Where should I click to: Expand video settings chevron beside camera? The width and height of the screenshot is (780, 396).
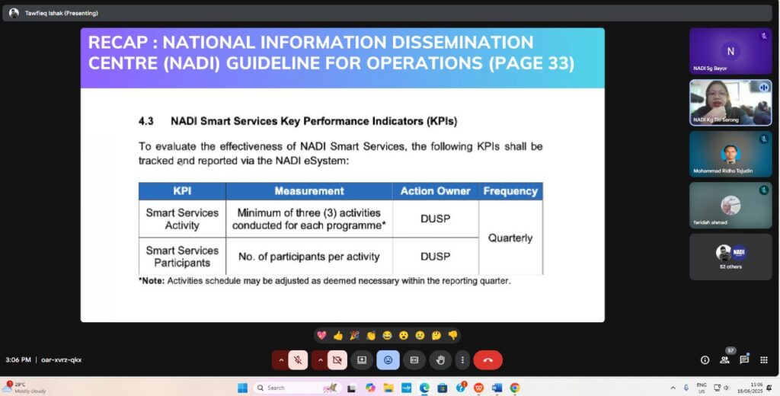319,359
